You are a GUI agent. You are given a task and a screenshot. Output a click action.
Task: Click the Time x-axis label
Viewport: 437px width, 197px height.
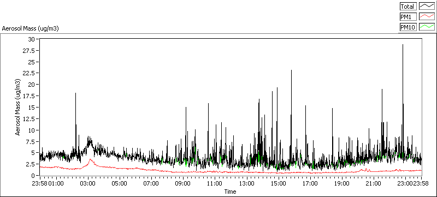point(230,192)
